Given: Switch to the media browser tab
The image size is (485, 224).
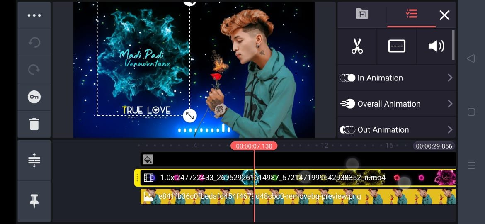Looking at the screenshot, I should 362,15.
